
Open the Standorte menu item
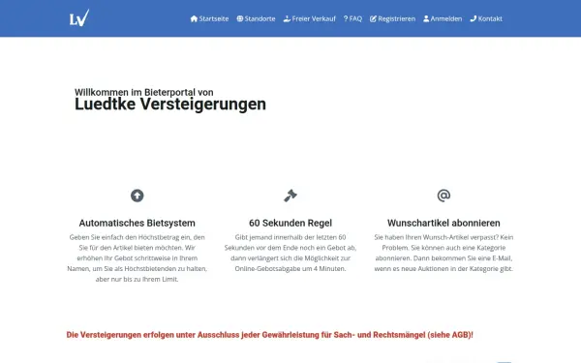(256, 18)
